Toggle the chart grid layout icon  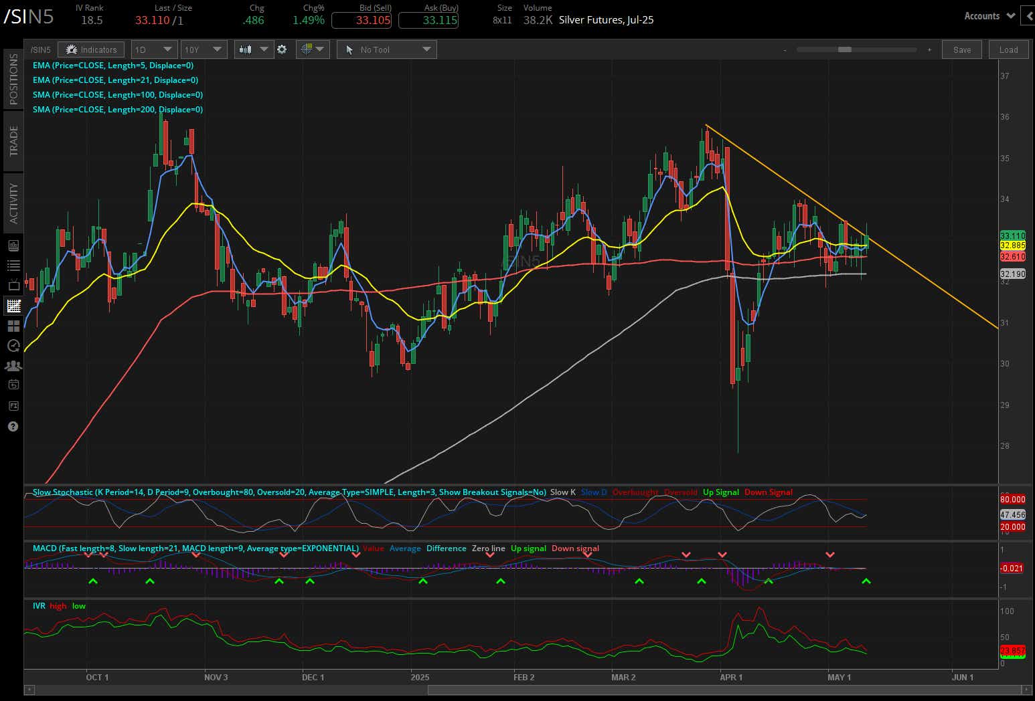coord(313,49)
